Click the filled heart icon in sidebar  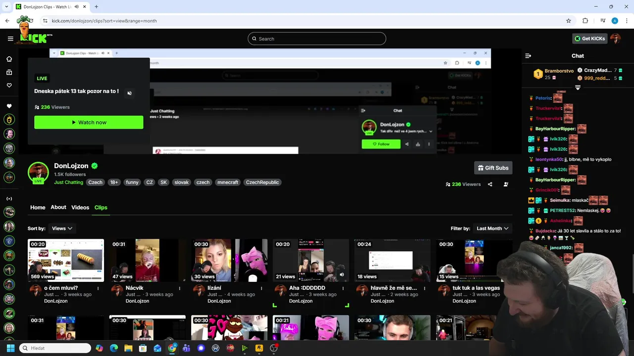(9, 106)
